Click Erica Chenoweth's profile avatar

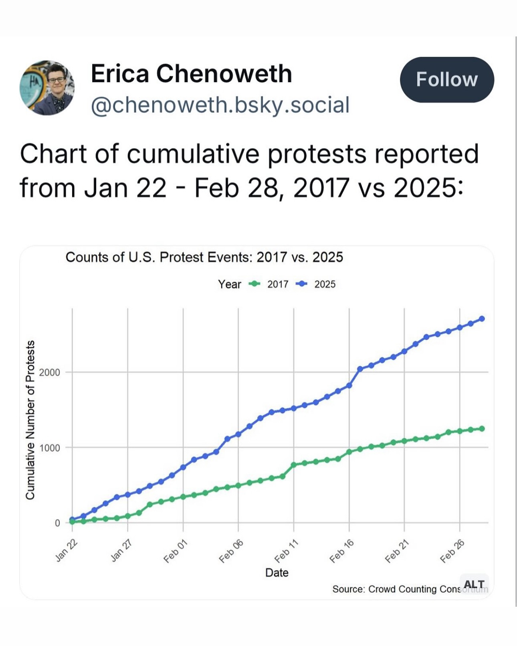pyautogui.click(x=46, y=89)
